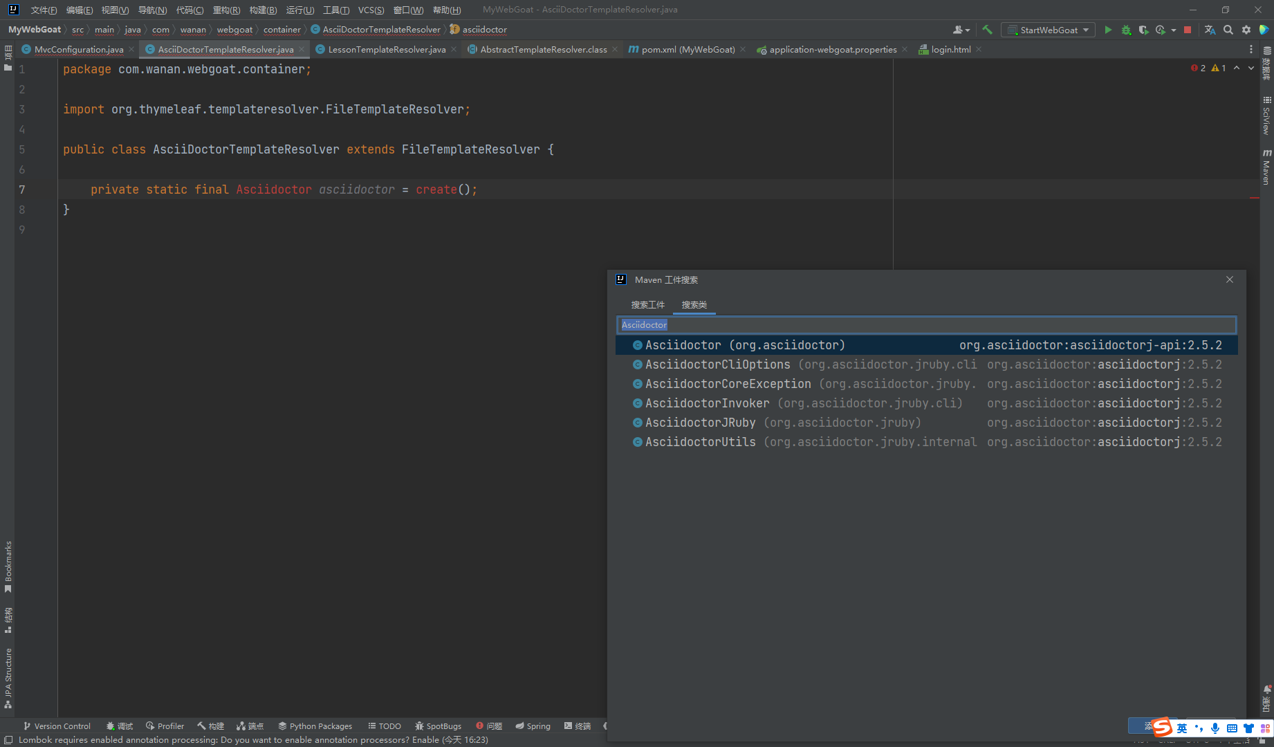The width and height of the screenshot is (1274, 747).
Task: Open the 导航(N) menu
Action: click(152, 10)
